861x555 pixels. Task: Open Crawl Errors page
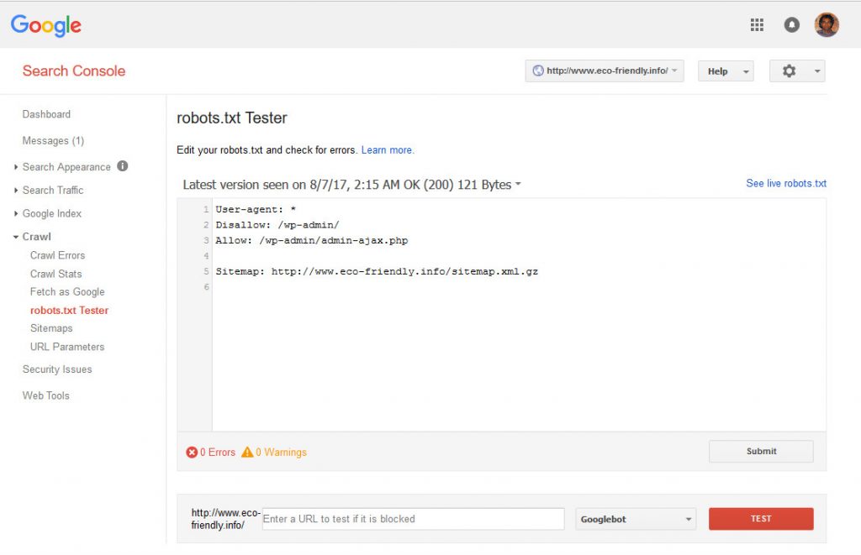click(58, 255)
